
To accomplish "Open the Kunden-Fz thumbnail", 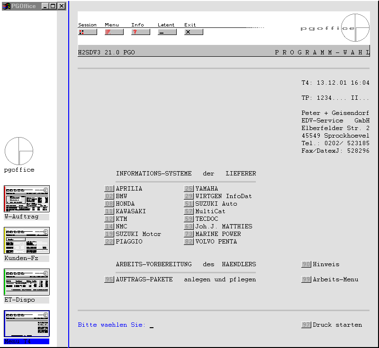I will [27, 240].
